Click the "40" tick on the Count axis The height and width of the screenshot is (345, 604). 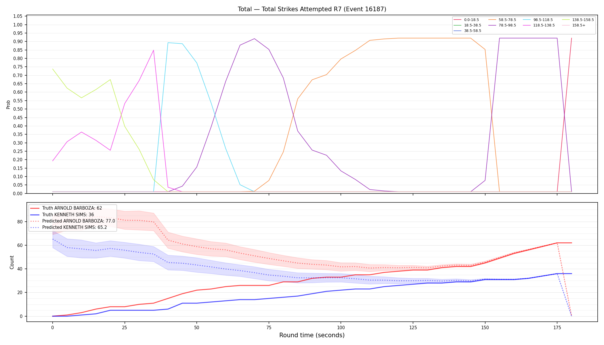coord(20,269)
